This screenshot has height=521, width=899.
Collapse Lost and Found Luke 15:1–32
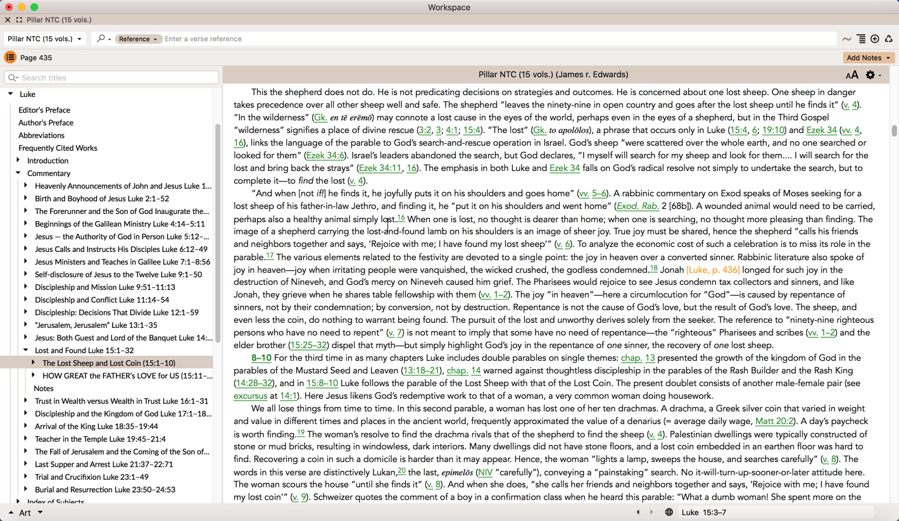(26, 351)
